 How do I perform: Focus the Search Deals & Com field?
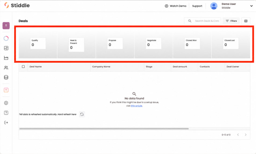pyautogui.click(x=203, y=21)
